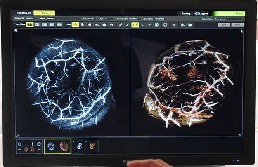Select the crosshair pointer tool

point(76,25)
